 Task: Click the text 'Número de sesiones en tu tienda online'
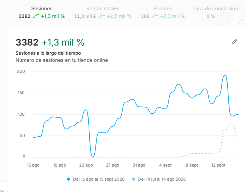point(62,60)
